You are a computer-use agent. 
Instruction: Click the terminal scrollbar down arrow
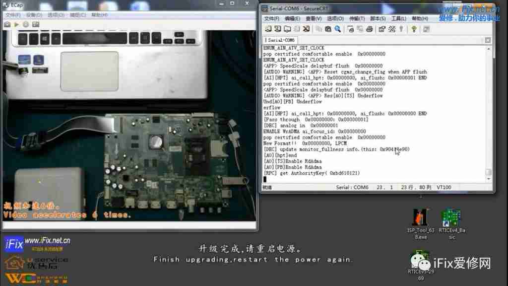(489, 179)
